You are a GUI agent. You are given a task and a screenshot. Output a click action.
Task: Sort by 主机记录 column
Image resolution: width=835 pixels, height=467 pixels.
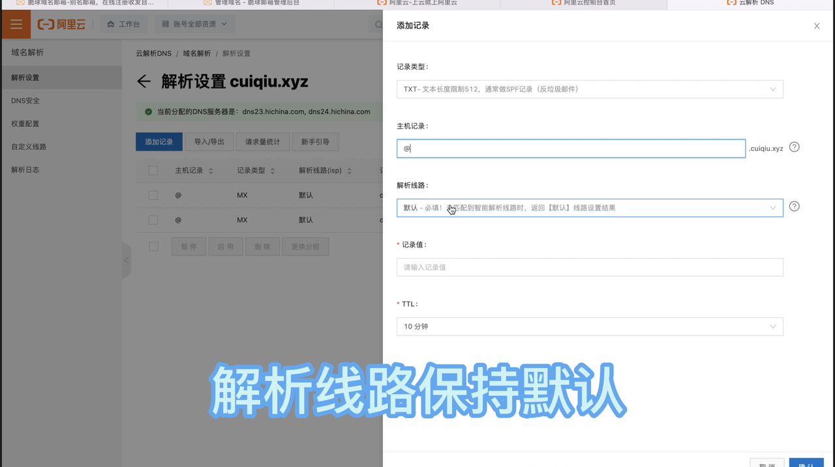click(211, 171)
